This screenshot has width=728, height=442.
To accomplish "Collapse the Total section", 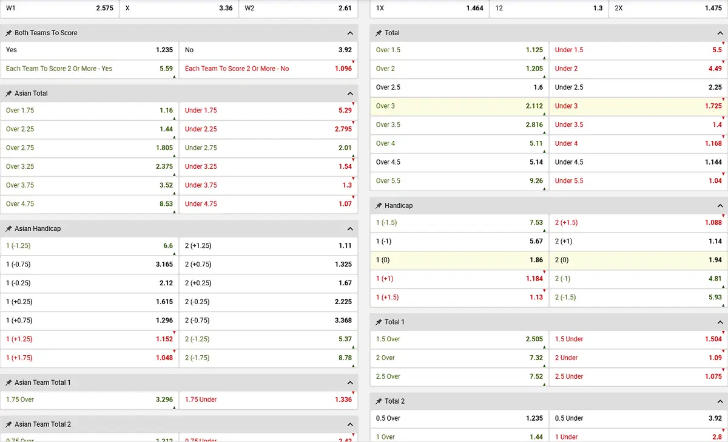I will pyautogui.click(x=720, y=33).
